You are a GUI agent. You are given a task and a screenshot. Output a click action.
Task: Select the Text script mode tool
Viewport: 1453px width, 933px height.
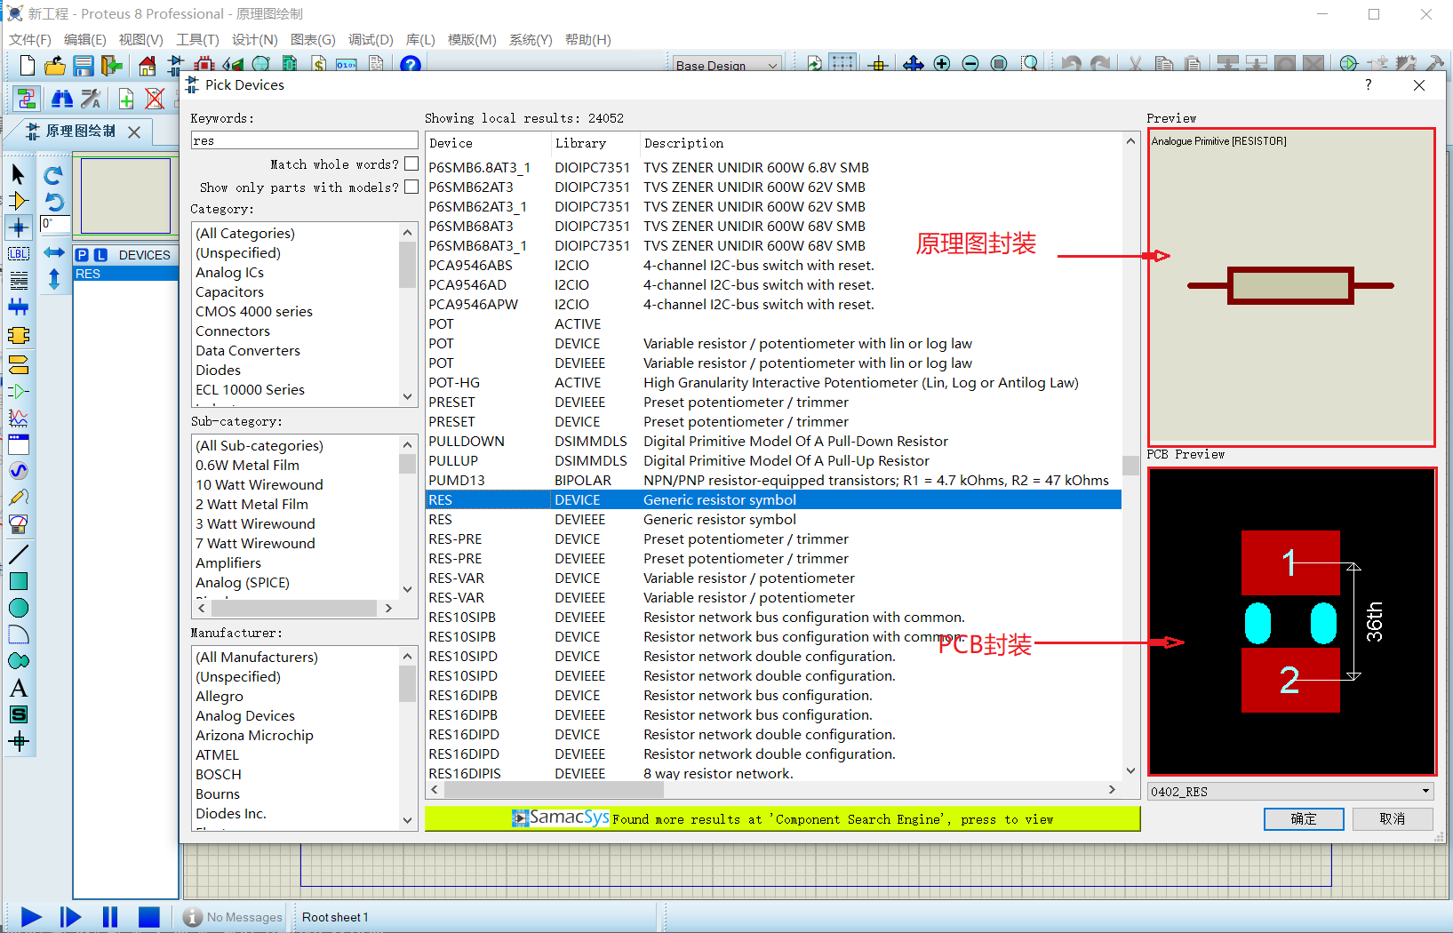[18, 281]
